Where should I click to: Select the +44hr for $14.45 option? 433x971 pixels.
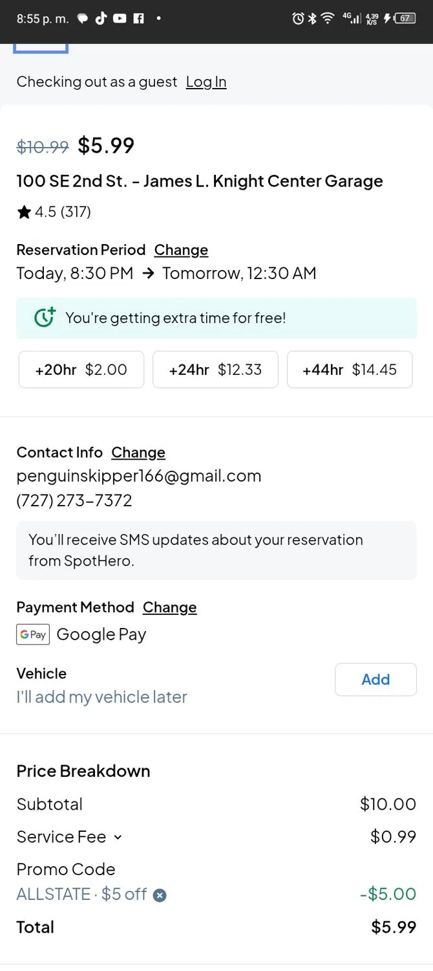[x=350, y=370]
